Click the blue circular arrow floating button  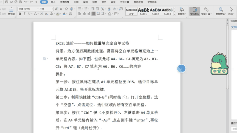(181, 69)
